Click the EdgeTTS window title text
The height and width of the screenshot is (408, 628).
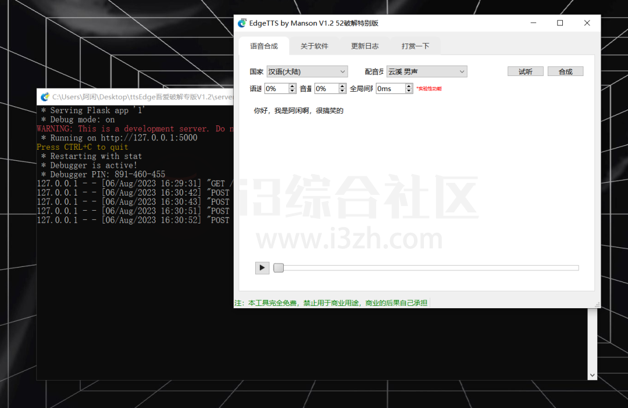[313, 23]
